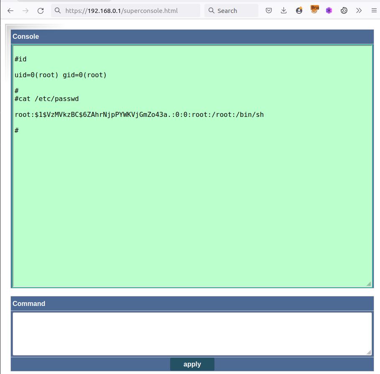Click inside the Command text area
Screen dimensions: 380x374
[191, 334]
